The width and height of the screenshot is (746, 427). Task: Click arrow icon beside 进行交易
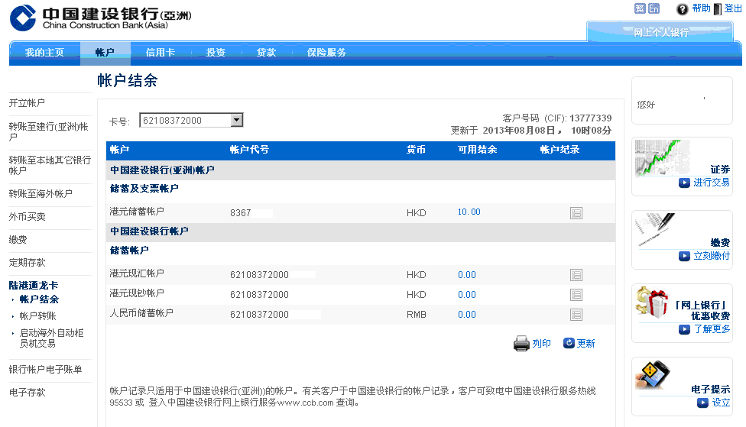coord(684,183)
